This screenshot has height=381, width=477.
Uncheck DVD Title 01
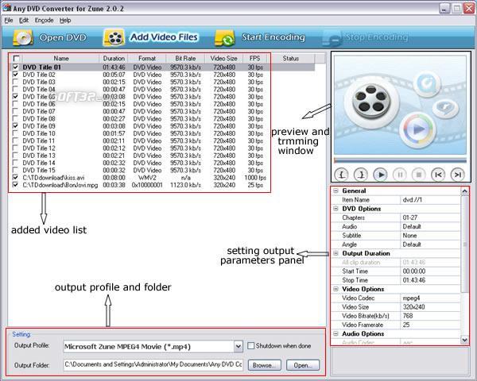click(15, 67)
